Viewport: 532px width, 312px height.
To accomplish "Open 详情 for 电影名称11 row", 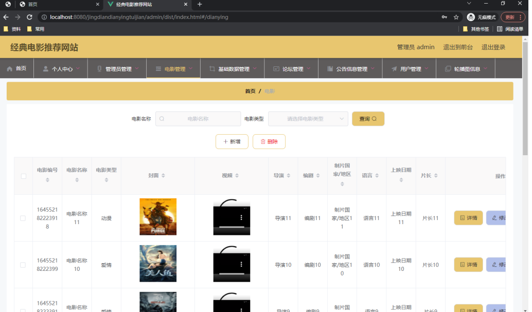I will [469, 218].
